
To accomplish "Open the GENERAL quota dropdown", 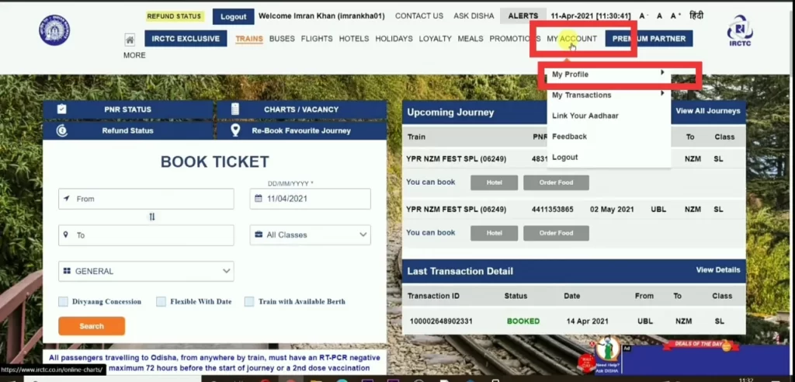I will [x=146, y=272].
